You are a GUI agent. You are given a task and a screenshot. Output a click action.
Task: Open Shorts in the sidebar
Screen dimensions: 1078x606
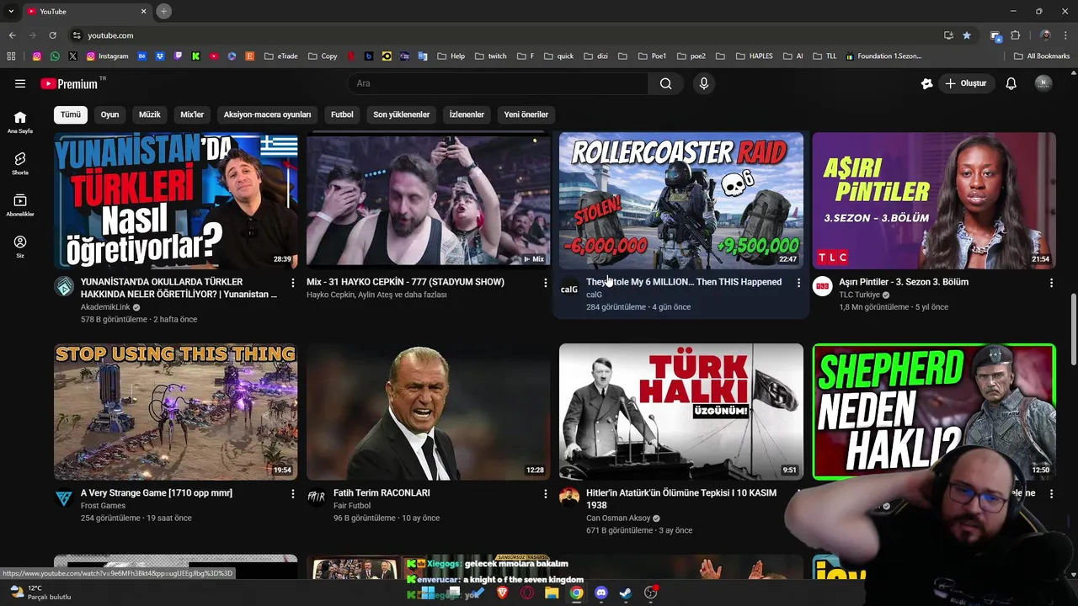(20, 163)
